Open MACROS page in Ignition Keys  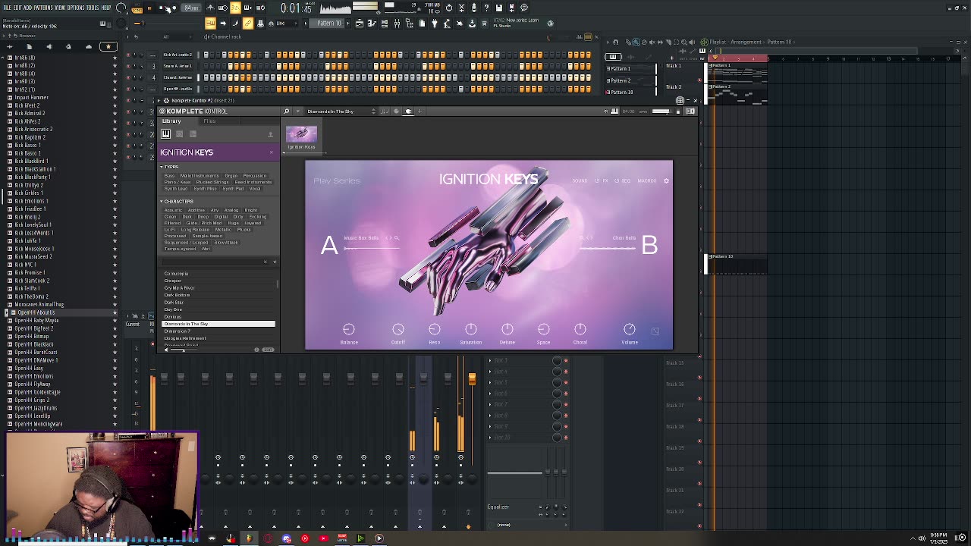click(647, 180)
